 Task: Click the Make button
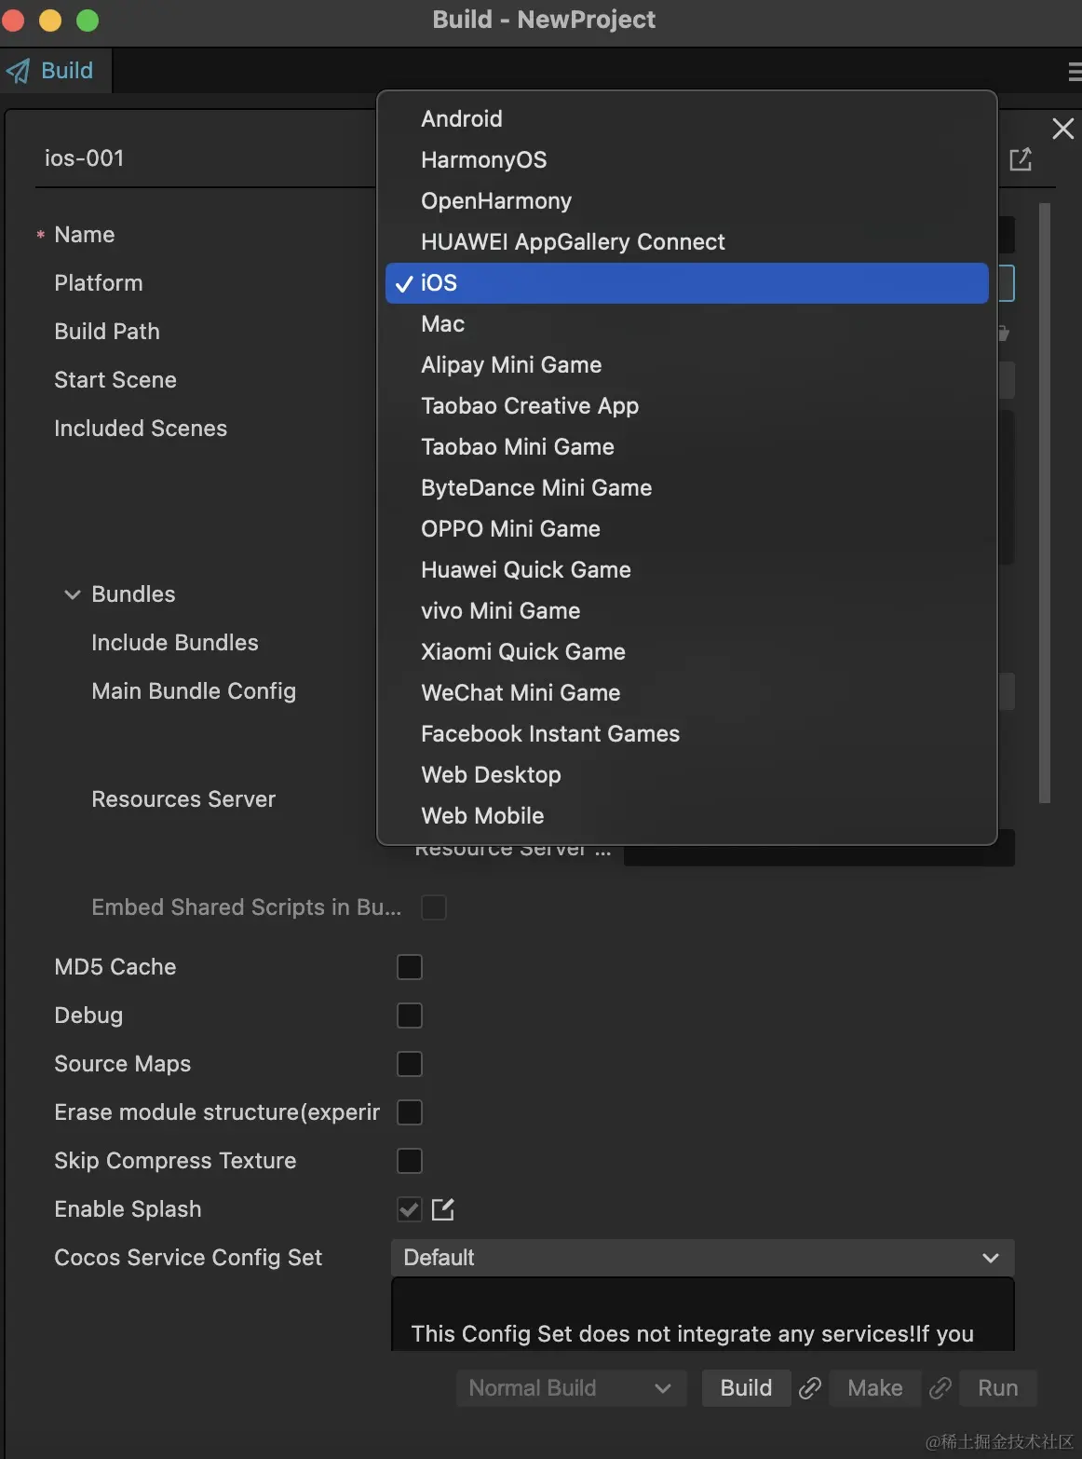coord(874,1388)
